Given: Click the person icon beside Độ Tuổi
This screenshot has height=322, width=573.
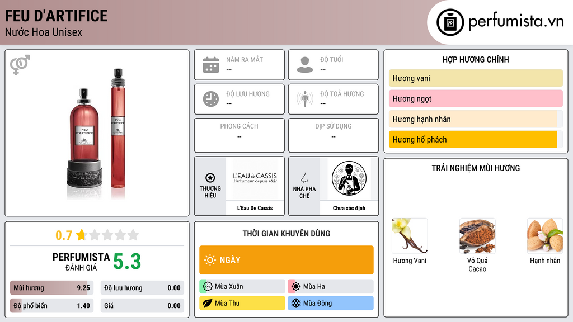Looking at the screenshot, I should 305,65.
